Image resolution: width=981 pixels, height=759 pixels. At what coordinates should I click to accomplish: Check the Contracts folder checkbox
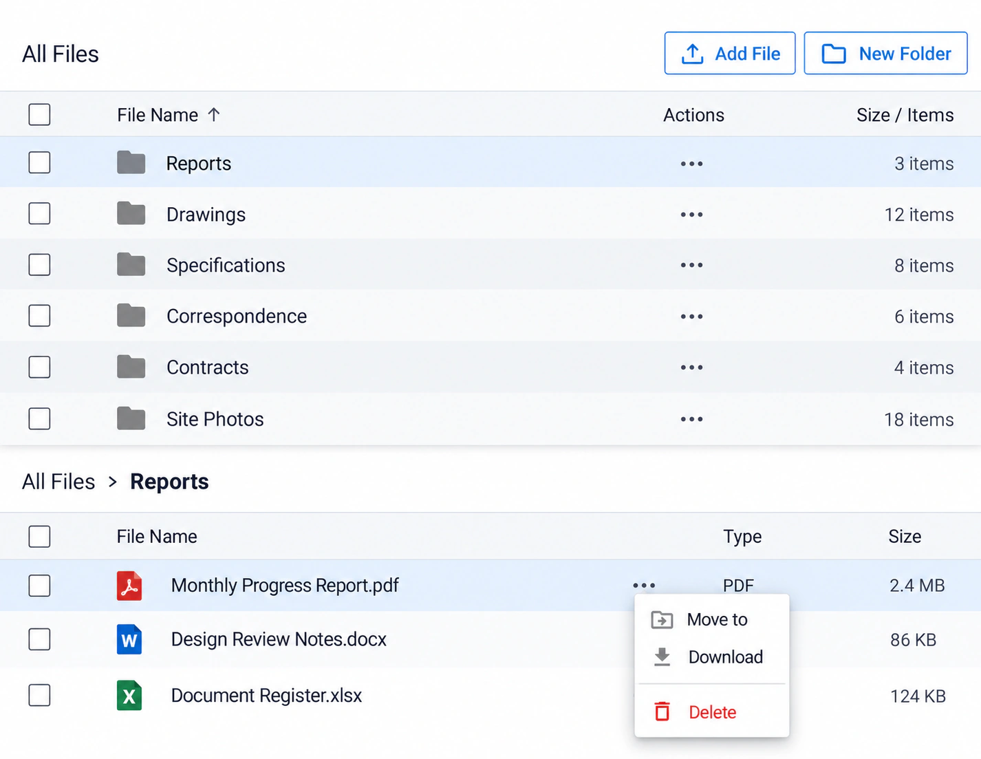pos(39,367)
